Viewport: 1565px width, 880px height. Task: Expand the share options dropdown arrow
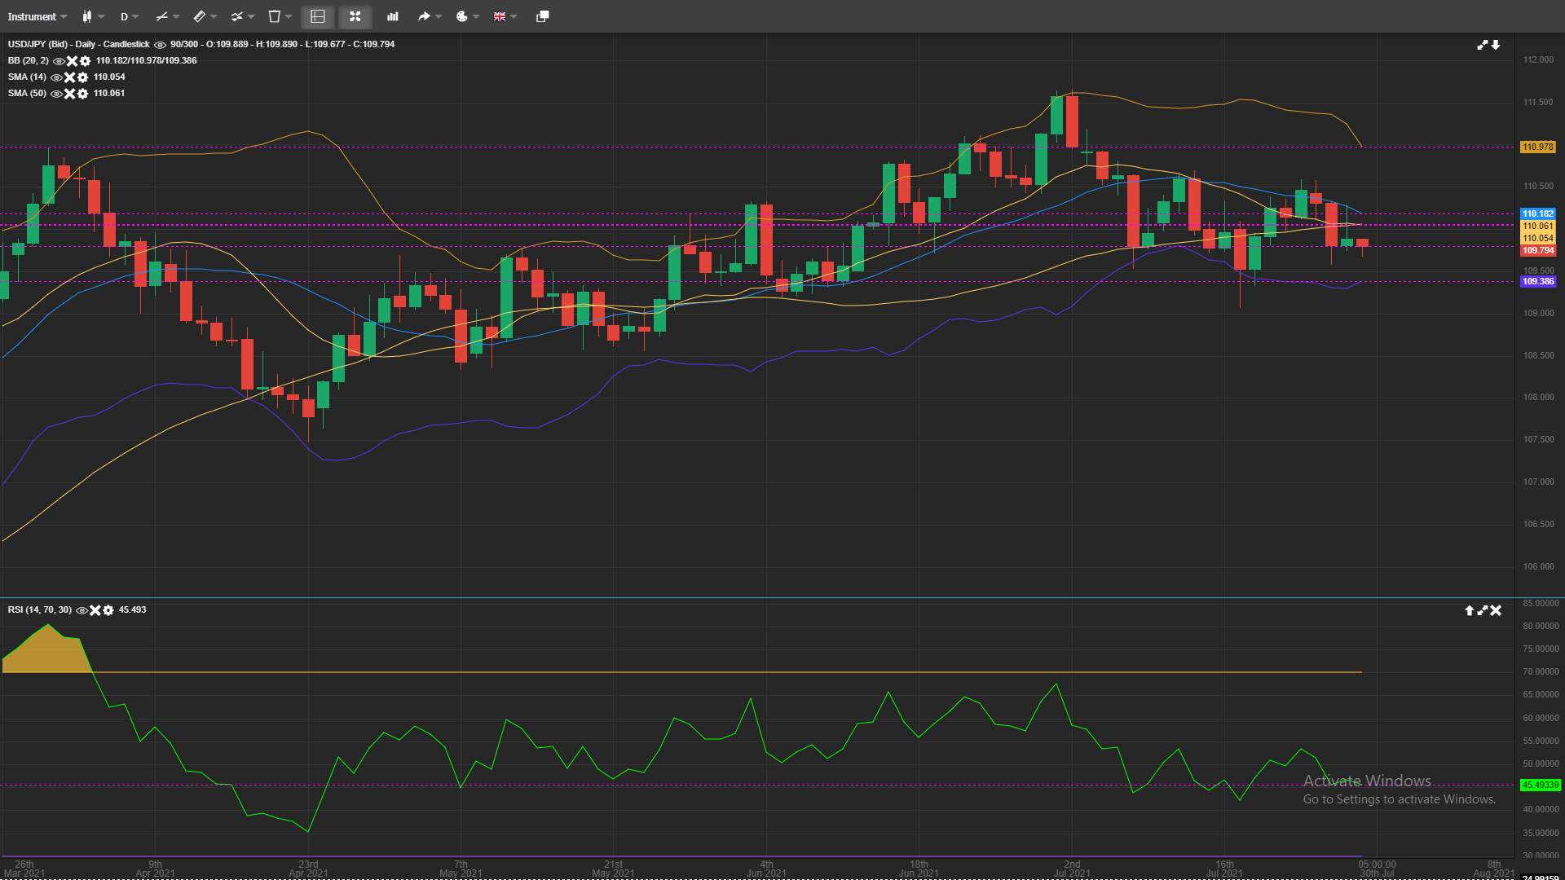(439, 16)
